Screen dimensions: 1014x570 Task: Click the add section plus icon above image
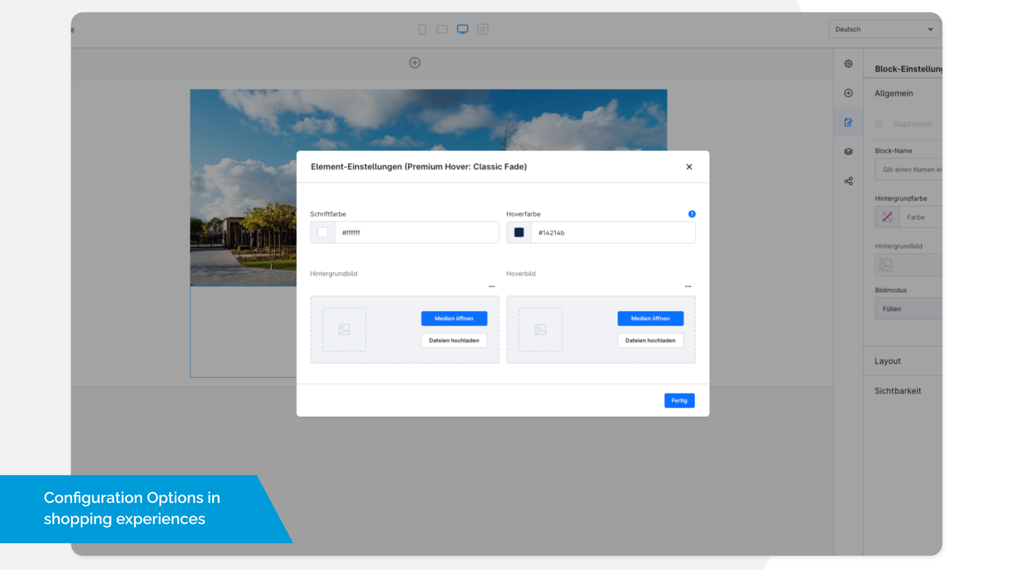(x=415, y=63)
